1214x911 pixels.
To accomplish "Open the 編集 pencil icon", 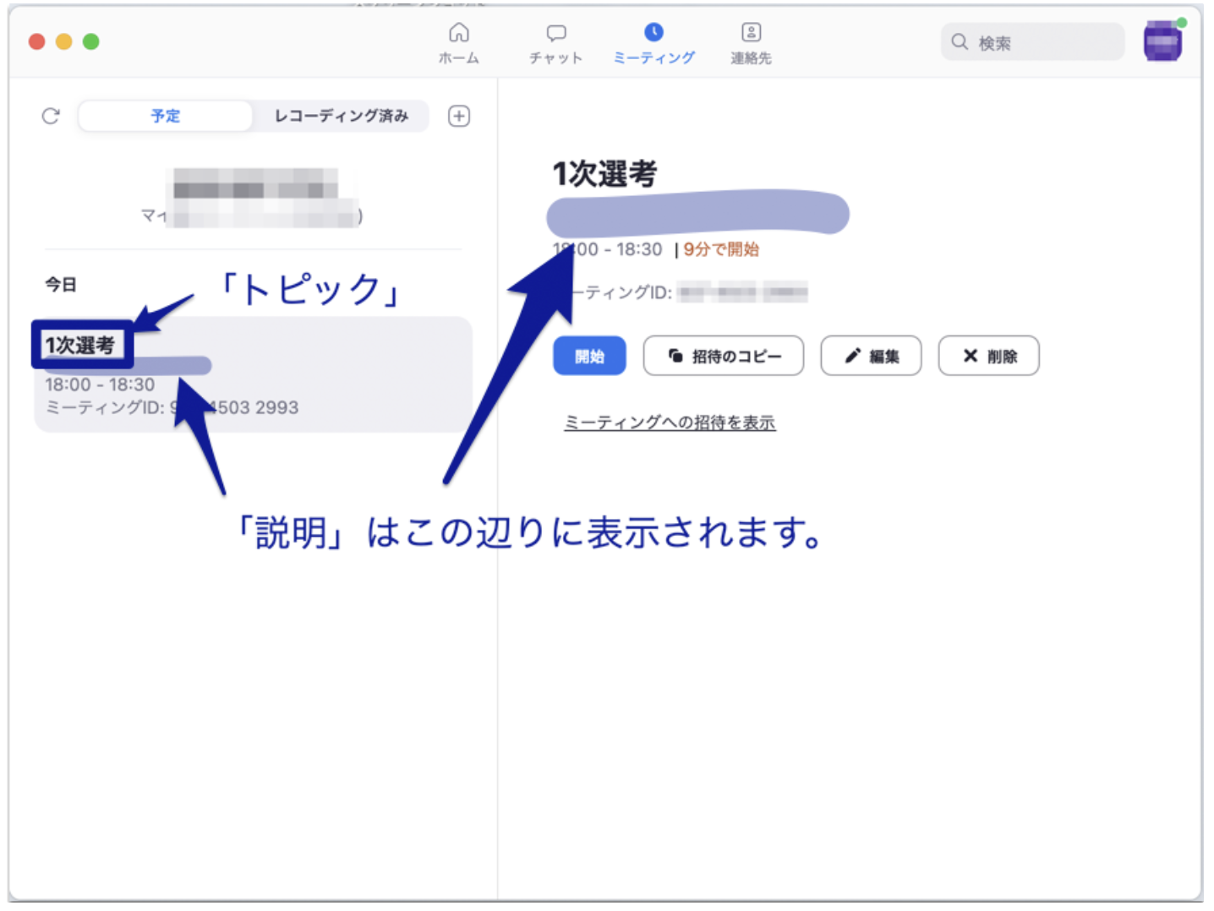I will pyautogui.click(x=853, y=356).
